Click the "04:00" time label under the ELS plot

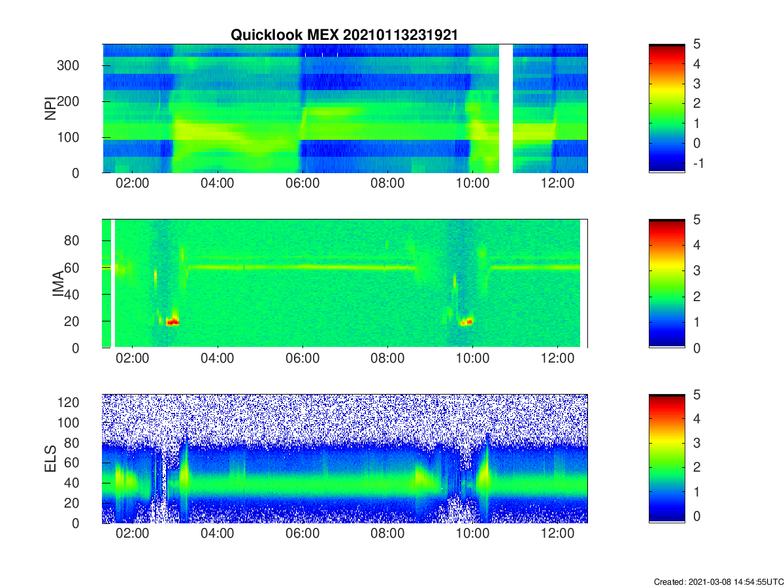217,534
